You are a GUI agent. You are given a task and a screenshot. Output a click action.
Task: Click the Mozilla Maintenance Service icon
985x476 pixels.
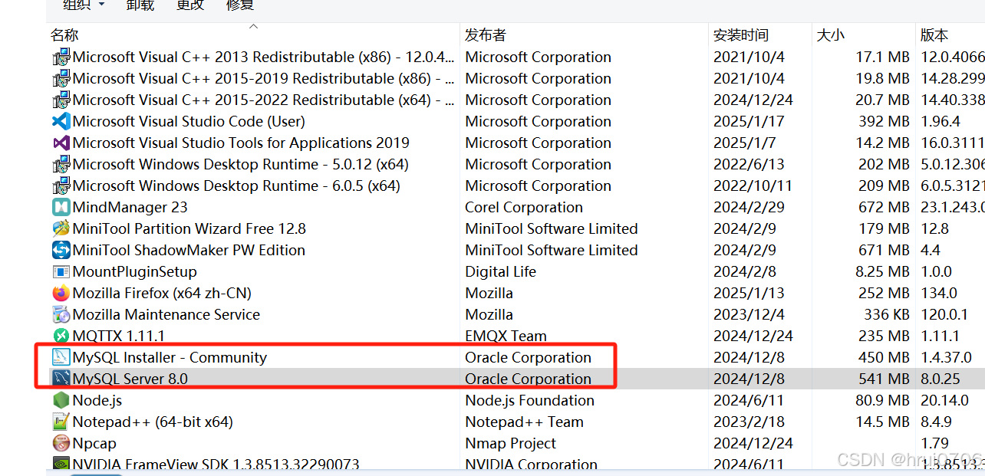[61, 314]
